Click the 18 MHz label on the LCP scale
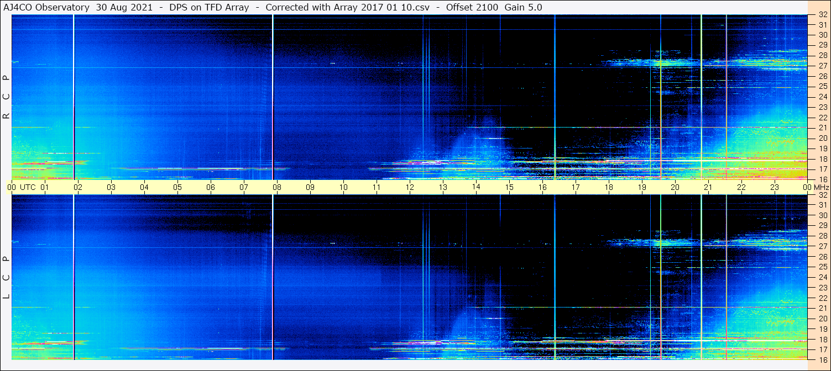 click(822, 340)
